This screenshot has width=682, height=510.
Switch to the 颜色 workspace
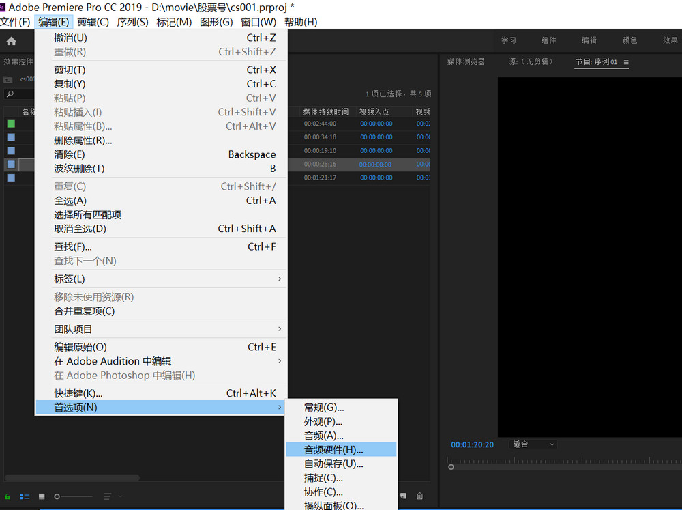coord(629,40)
